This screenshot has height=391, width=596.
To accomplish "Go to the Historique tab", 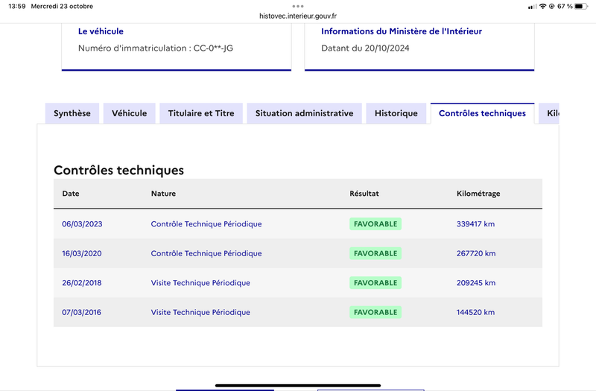I will 396,113.
